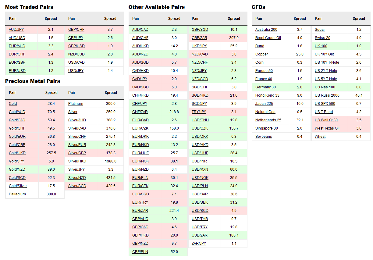Click the 32.1 spread for Netherlands 25
Image resolution: width=373 pixels, height=260 pixels.
click(300, 120)
